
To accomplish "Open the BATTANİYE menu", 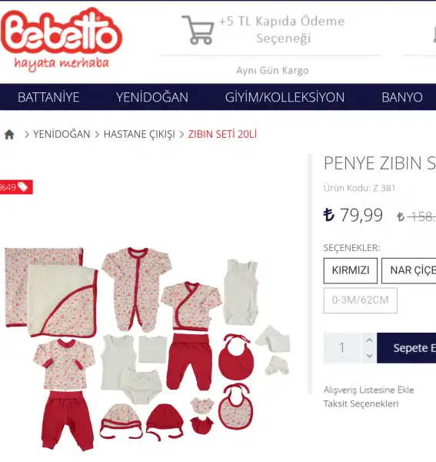I will pos(48,97).
